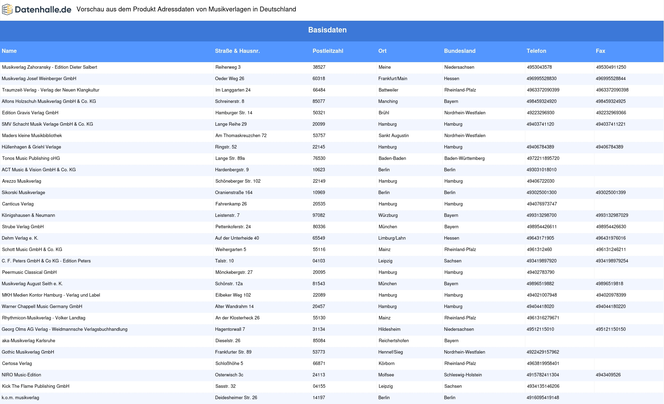This screenshot has height=404, width=664.
Task: Click the Telefon column header
Action: point(536,51)
